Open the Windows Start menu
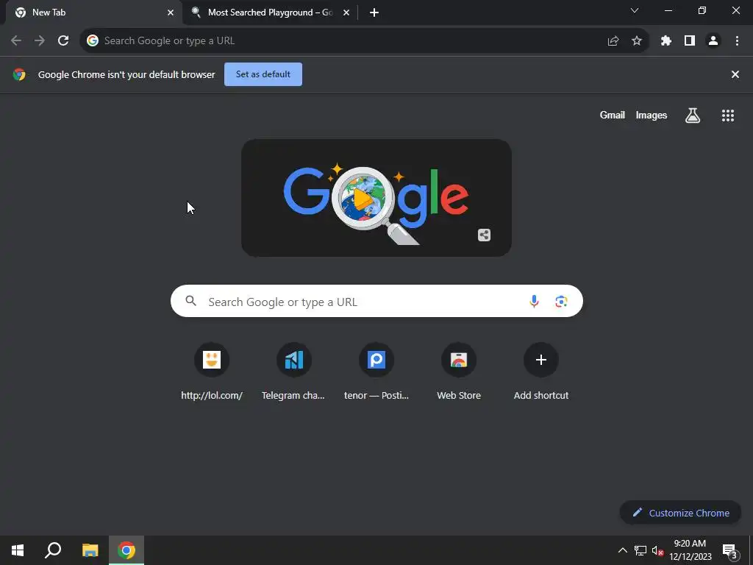753x565 pixels. (18, 550)
